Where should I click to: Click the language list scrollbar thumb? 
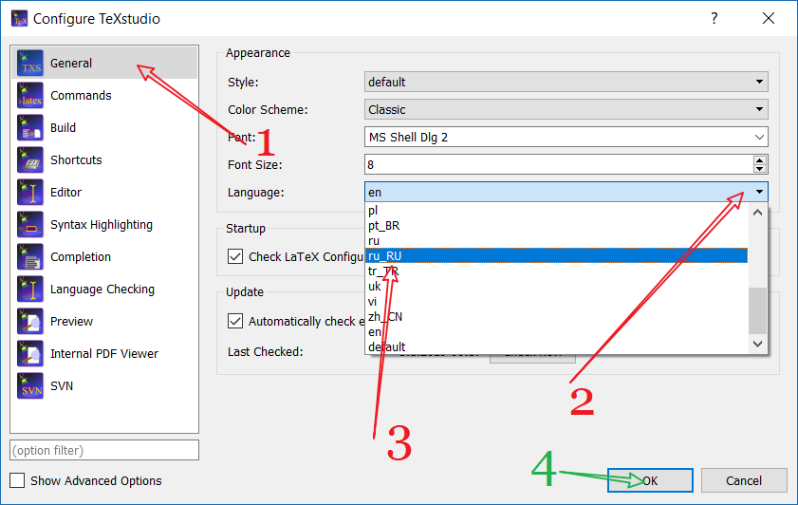(x=757, y=310)
